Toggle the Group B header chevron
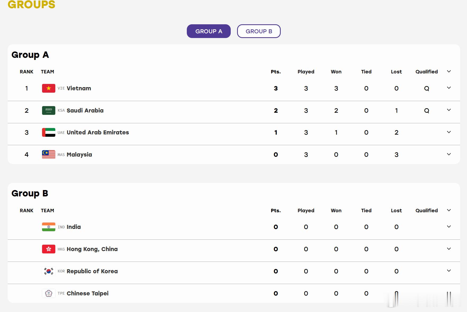This screenshot has height=312, width=467. pyautogui.click(x=449, y=210)
